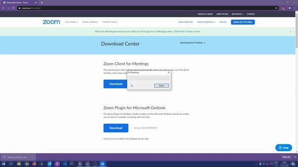Screen dimensions: 298x167
Task: Download Zoom Plugin for Microsoft Outlook
Action: (116, 128)
